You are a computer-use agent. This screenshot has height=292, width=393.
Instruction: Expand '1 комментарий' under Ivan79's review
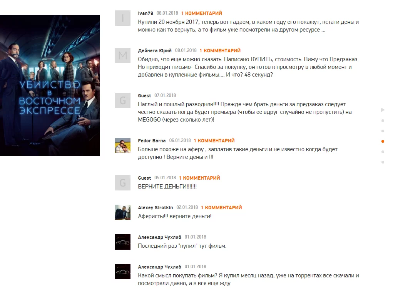coord(202,13)
